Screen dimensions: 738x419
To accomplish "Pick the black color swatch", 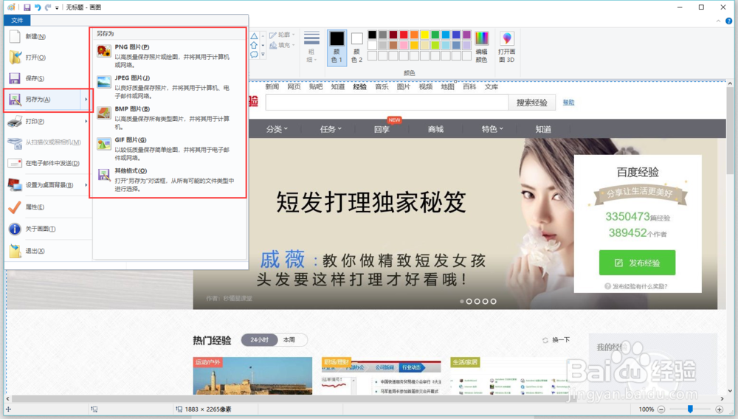I will point(372,35).
